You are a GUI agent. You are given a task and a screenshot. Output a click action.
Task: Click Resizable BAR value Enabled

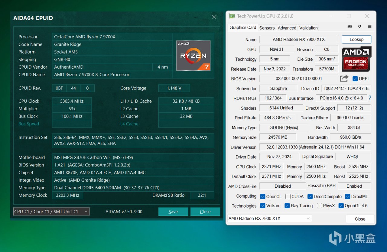point(354,186)
